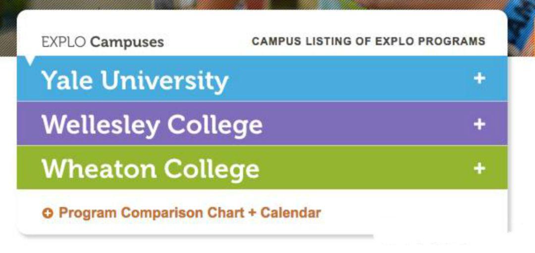Click the word Calendar in the orange link
Viewport: 535px width, 253px height.
coord(291,213)
